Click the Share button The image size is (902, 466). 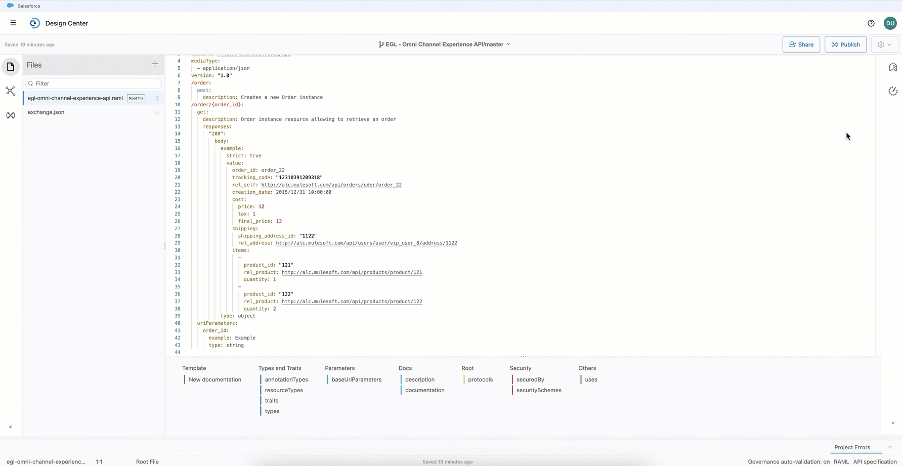801,45
